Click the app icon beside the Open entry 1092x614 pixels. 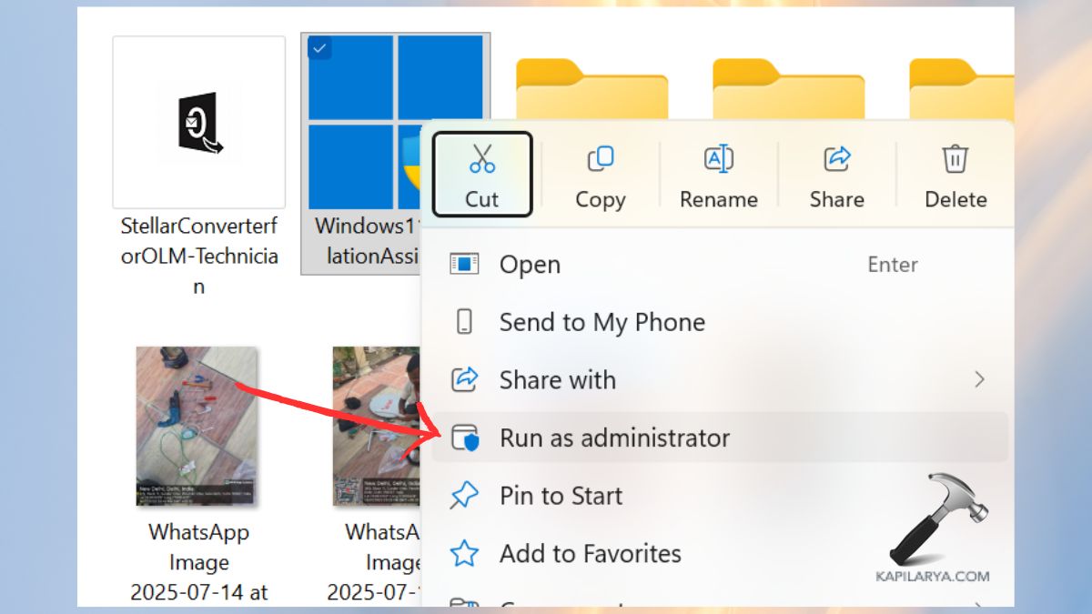466,265
